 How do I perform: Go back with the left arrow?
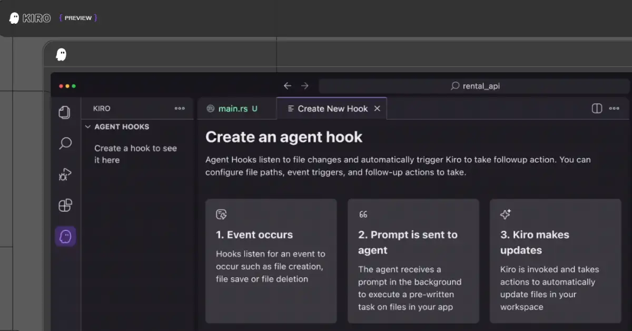coord(288,85)
